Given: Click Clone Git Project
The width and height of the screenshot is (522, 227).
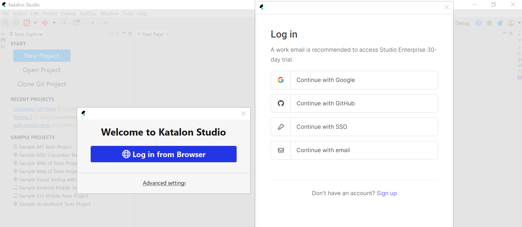Looking at the screenshot, I should coord(42,84).
